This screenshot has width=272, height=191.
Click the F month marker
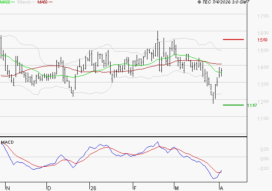(135, 188)
